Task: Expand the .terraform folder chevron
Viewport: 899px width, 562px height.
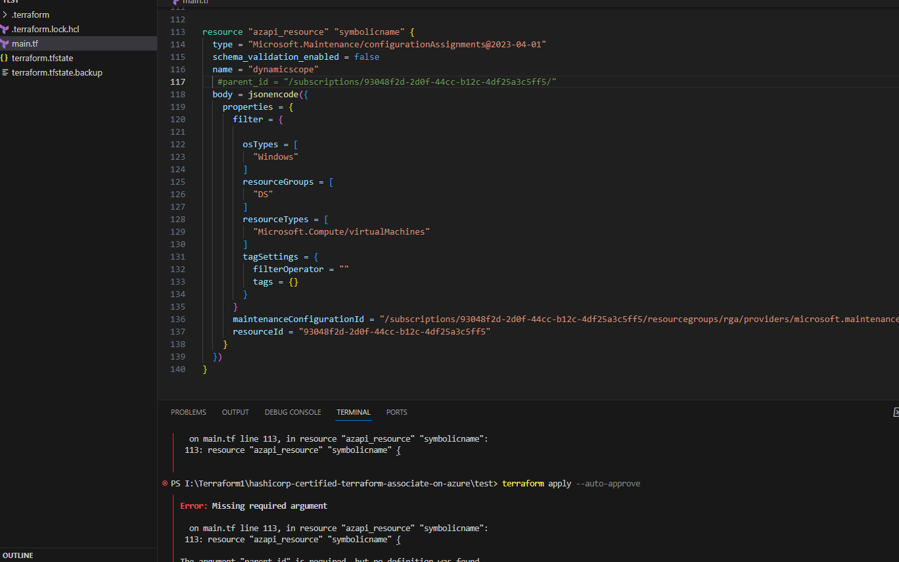Action: pos(5,14)
